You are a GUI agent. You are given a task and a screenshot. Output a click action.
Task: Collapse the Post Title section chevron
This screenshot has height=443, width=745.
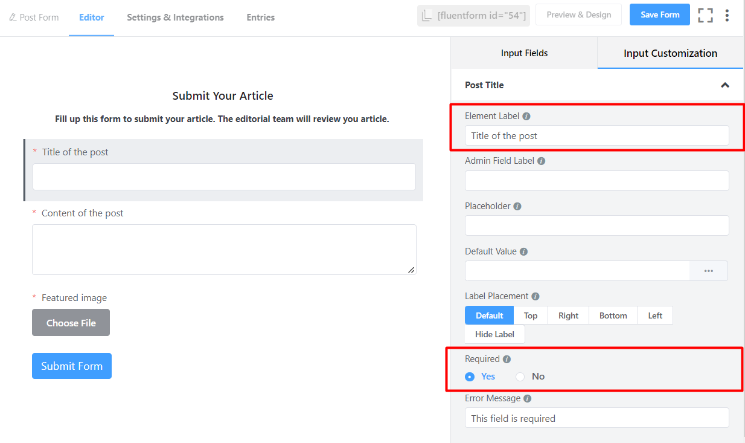[725, 85]
